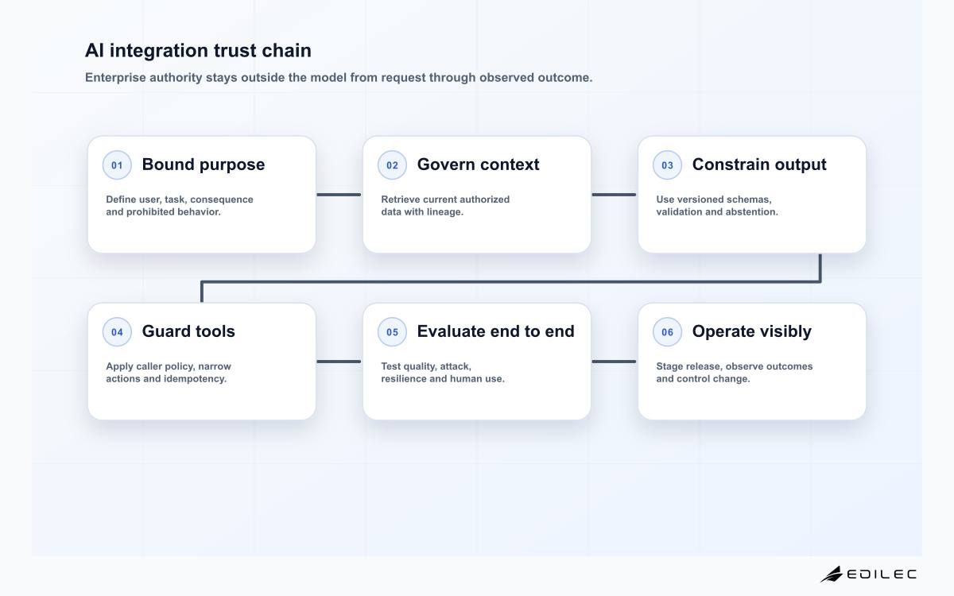The height and width of the screenshot is (596, 954).
Task: Select the Operate visibly heading
Action: click(x=751, y=331)
